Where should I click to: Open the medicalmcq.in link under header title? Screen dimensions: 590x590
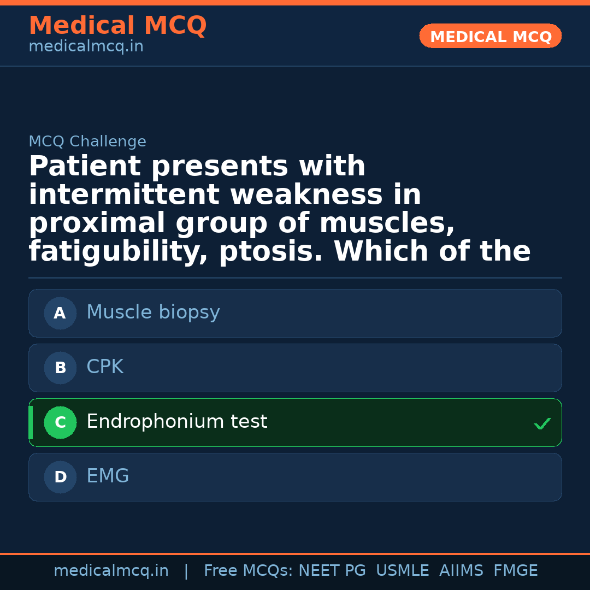86,47
